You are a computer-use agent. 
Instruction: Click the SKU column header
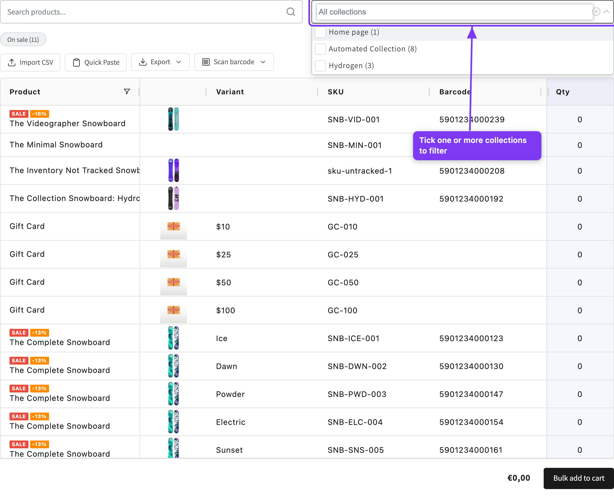coord(335,92)
